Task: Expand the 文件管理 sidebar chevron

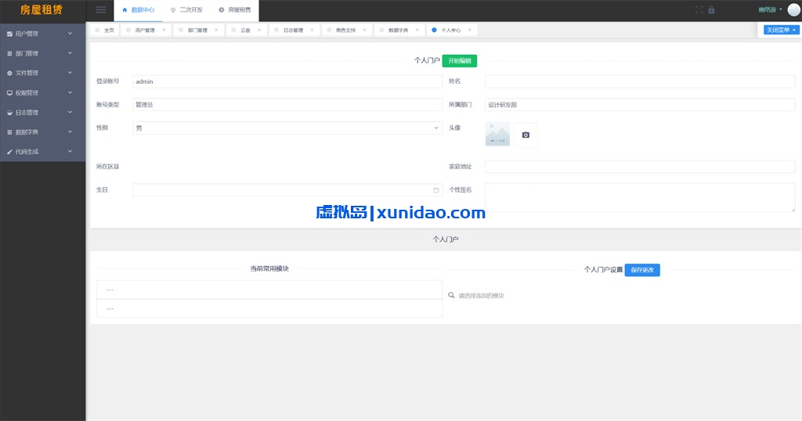Action: coord(70,73)
